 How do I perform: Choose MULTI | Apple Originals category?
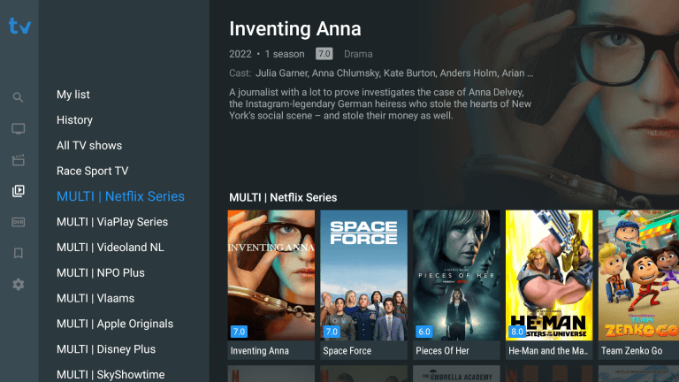pos(115,324)
